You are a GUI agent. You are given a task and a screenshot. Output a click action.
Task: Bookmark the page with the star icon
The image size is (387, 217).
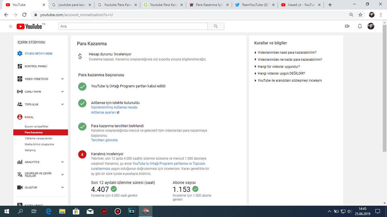(x=360, y=15)
